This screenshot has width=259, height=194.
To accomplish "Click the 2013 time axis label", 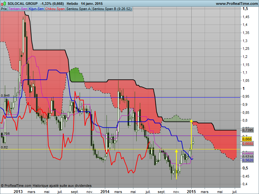I will [x=18, y=191].
